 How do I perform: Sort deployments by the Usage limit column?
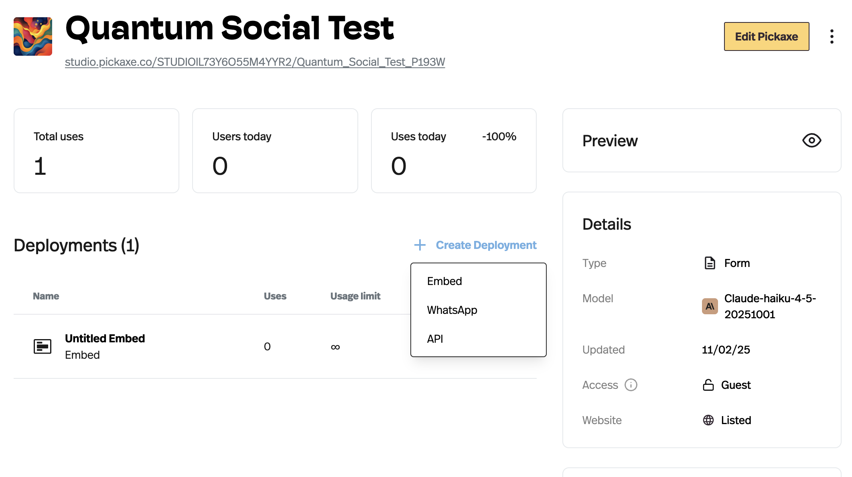[355, 296]
